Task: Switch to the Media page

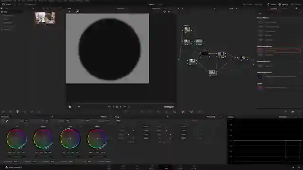Action: point(109,167)
